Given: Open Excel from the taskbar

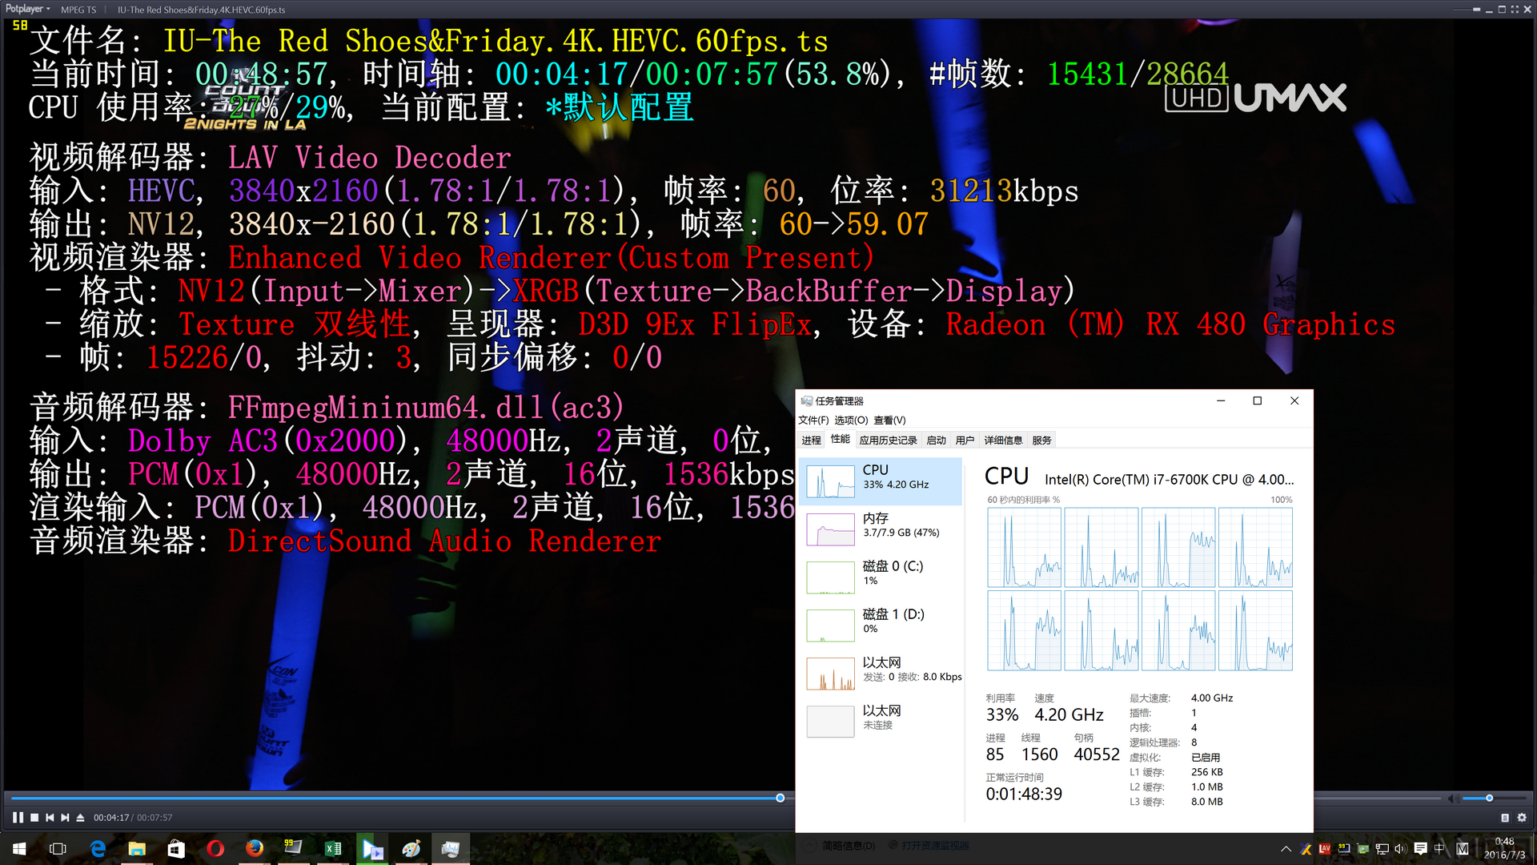Looking at the screenshot, I should [x=333, y=849].
